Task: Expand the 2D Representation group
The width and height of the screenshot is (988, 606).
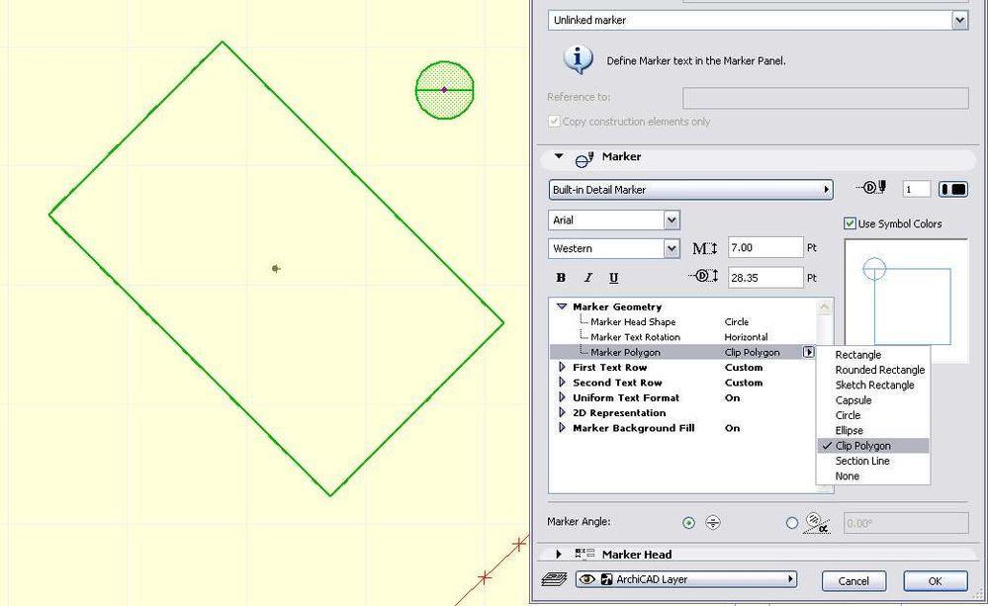Action: click(562, 412)
